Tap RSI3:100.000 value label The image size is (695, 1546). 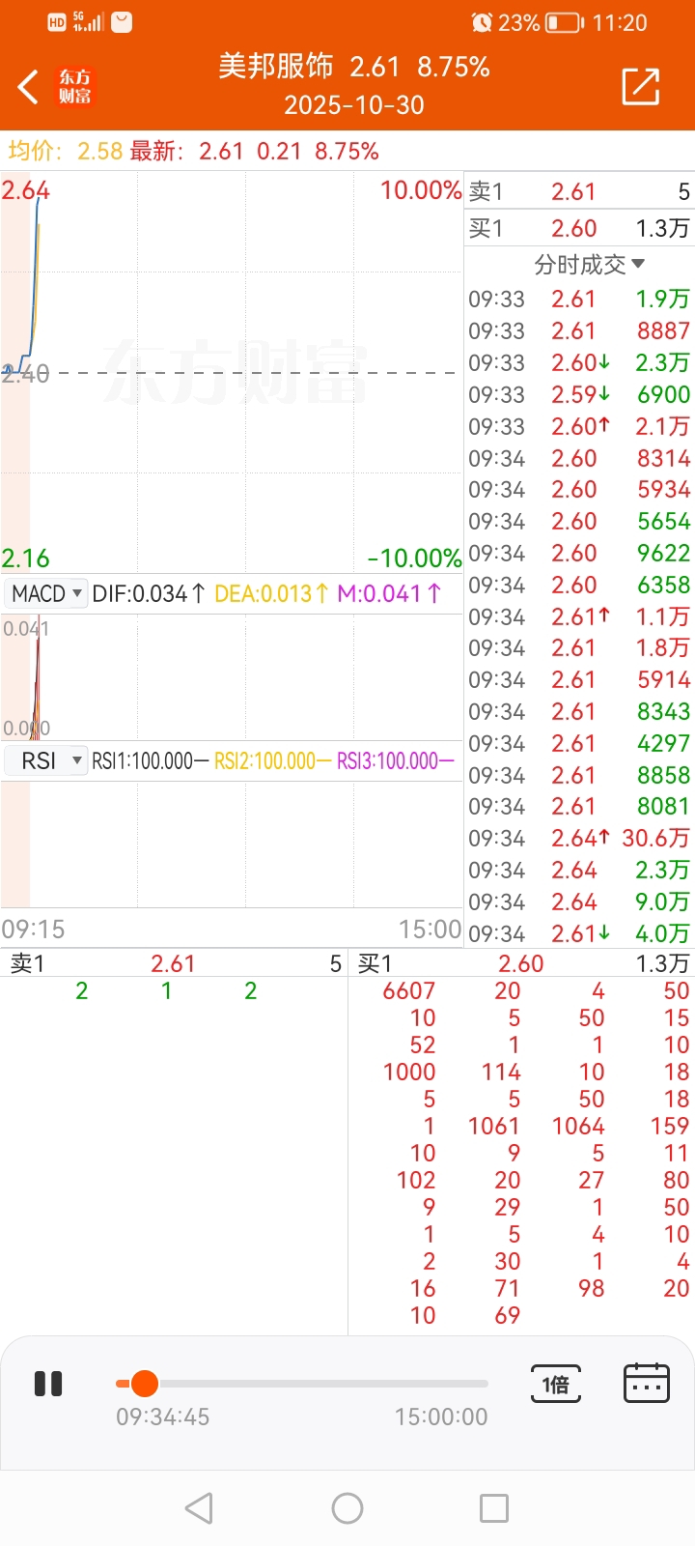tap(395, 760)
